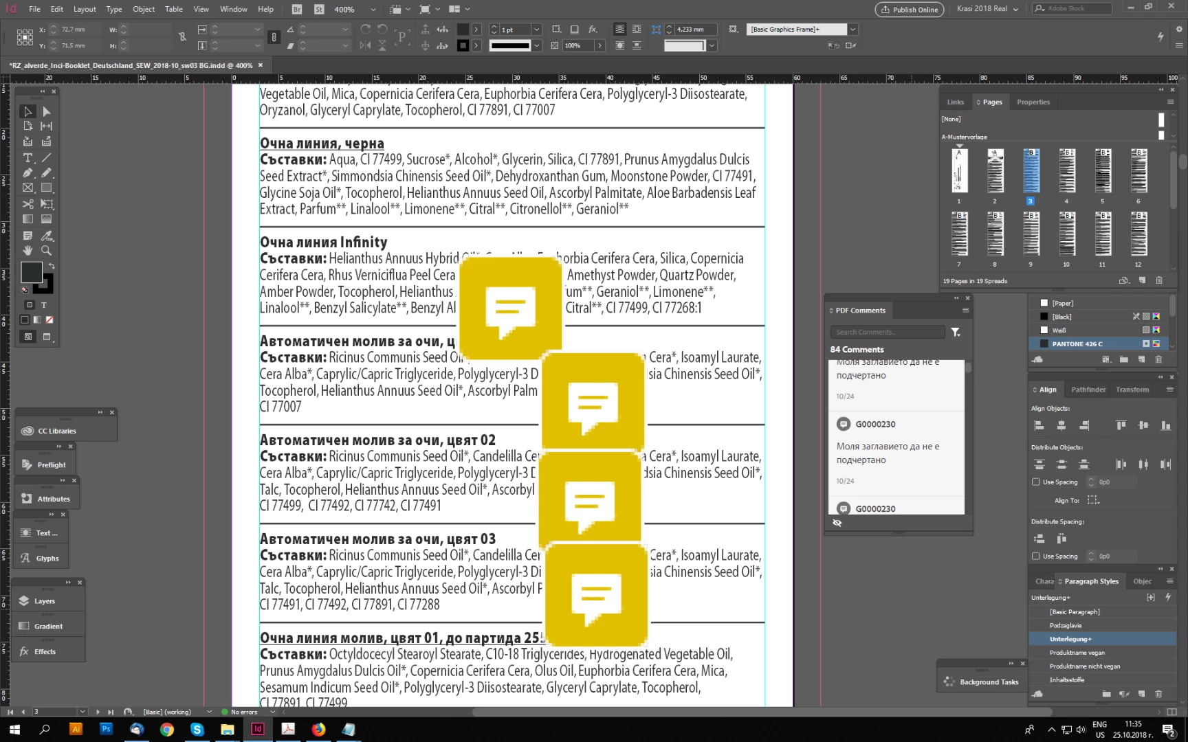Swap fill and stroke colors
The height and width of the screenshot is (742, 1188).
pos(52,266)
